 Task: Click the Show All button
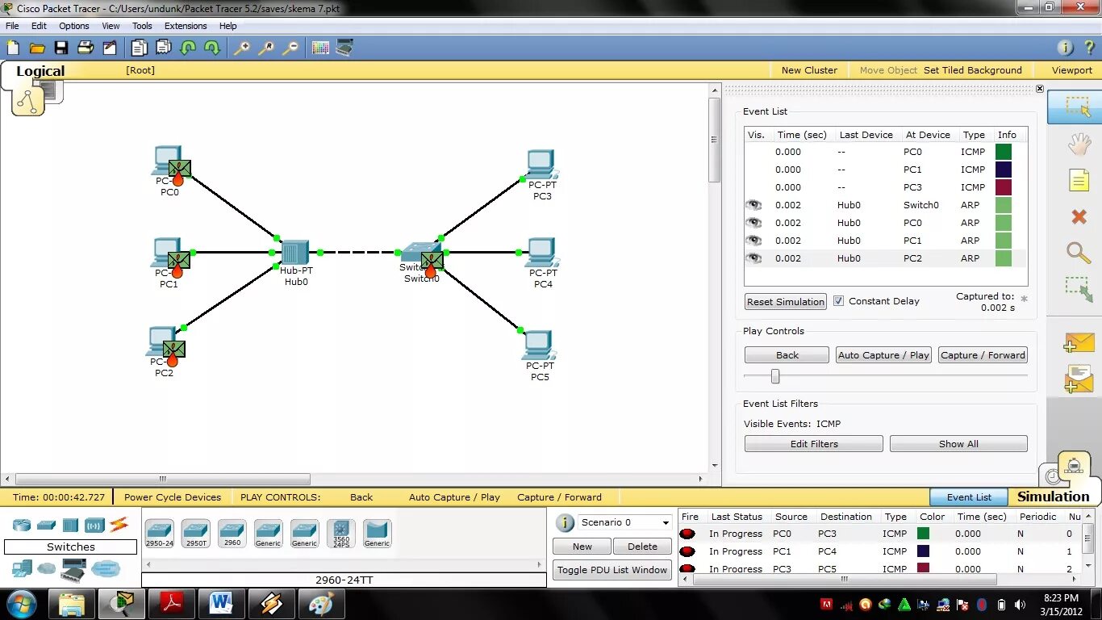point(958,444)
